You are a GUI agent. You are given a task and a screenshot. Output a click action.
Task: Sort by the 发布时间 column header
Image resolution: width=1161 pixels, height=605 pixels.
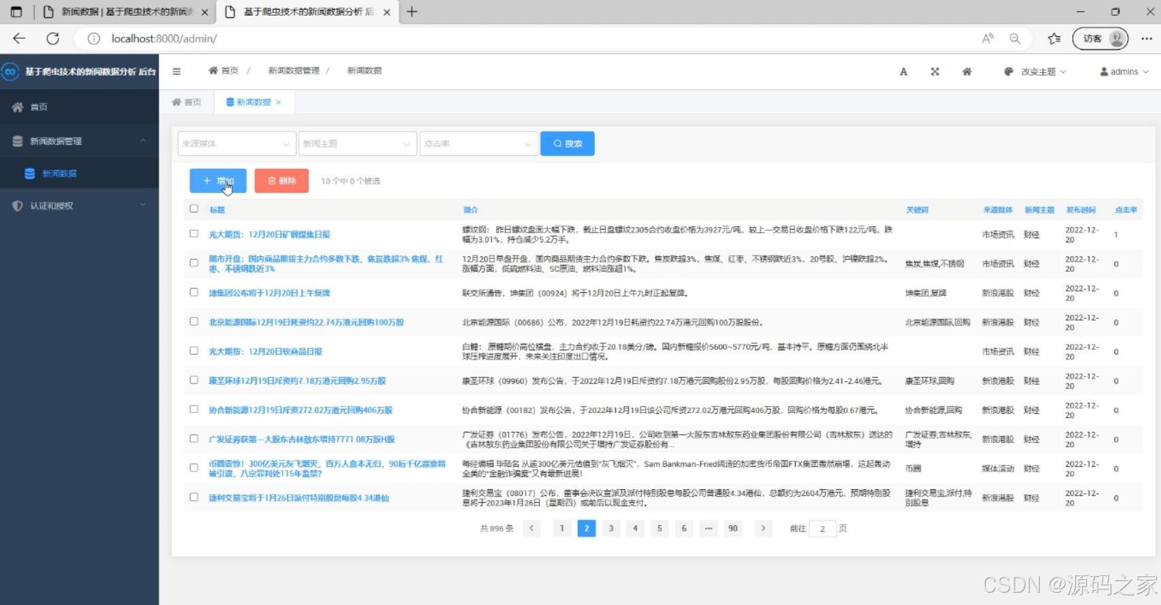click(1081, 210)
